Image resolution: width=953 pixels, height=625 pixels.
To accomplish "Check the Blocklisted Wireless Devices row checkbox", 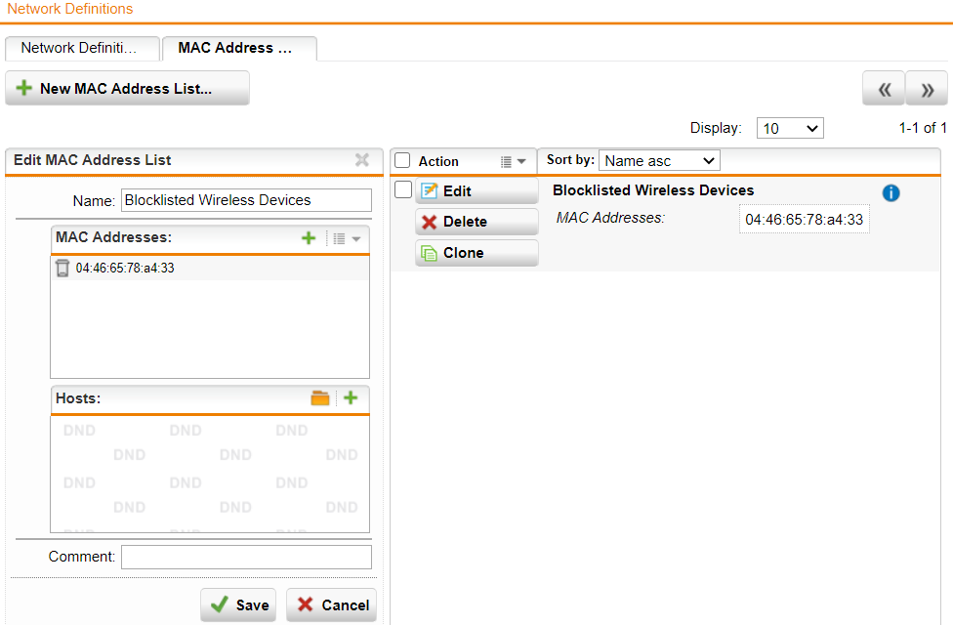I will tap(403, 189).
